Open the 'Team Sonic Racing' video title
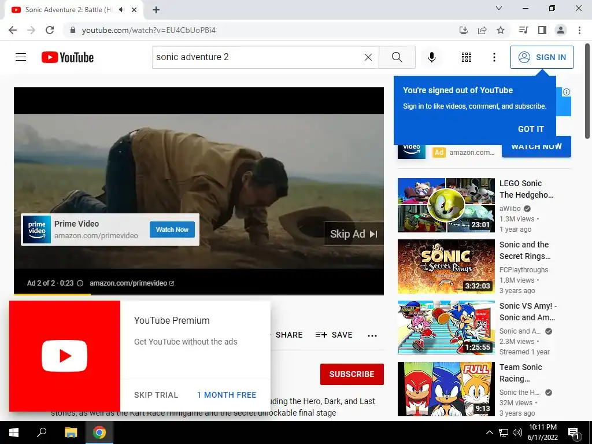 point(521,373)
